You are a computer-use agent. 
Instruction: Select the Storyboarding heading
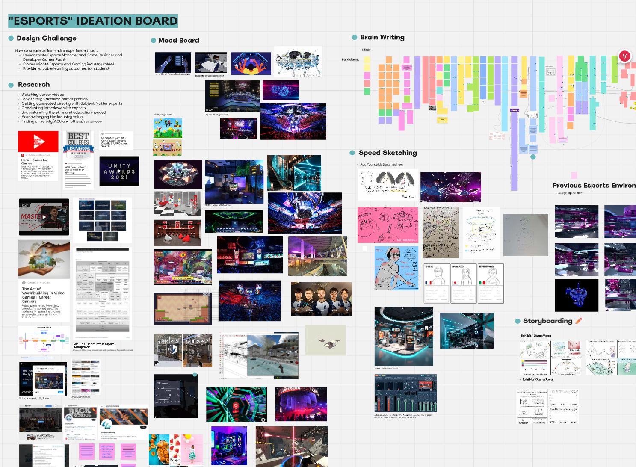tap(547, 321)
